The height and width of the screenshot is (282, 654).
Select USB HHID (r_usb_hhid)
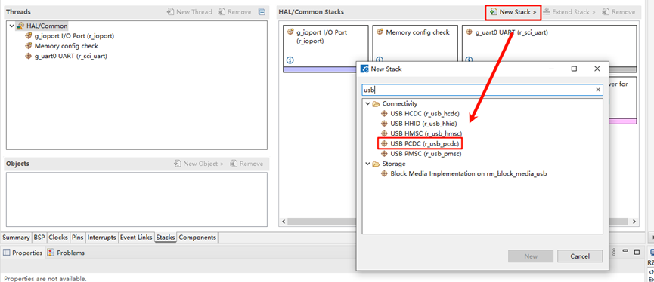[x=423, y=124]
